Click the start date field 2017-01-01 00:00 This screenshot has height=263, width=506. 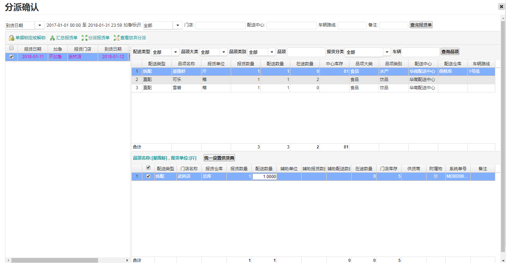[x=63, y=25]
